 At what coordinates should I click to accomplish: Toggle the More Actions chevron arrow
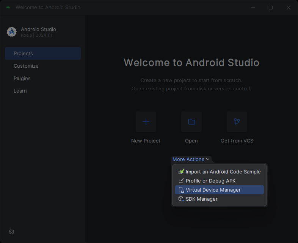pyautogui.click(x=208, y=159)
